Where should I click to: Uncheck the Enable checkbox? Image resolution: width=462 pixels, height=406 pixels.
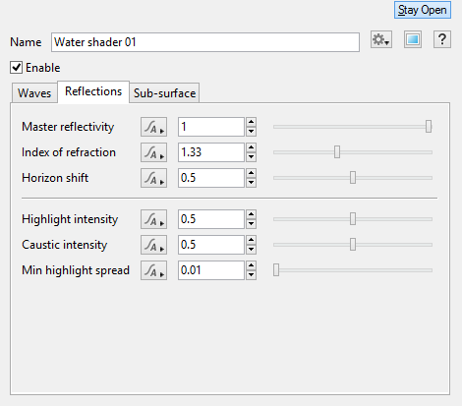click(16, 68)
